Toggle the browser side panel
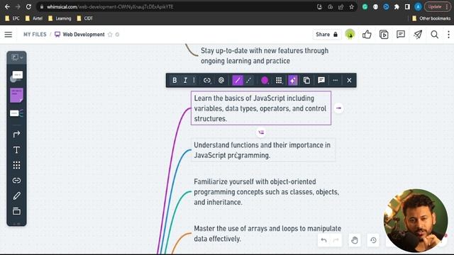The height and width of the screenshot is (255, 454). (x=407, y=6)
